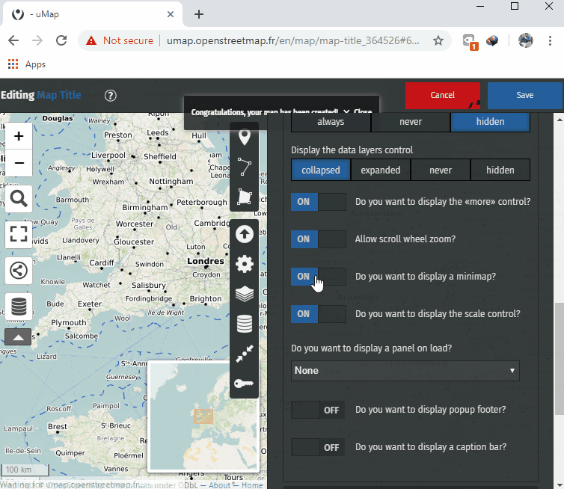Select the draw polyline tool
Screen dimensions: 564x489
244,167
